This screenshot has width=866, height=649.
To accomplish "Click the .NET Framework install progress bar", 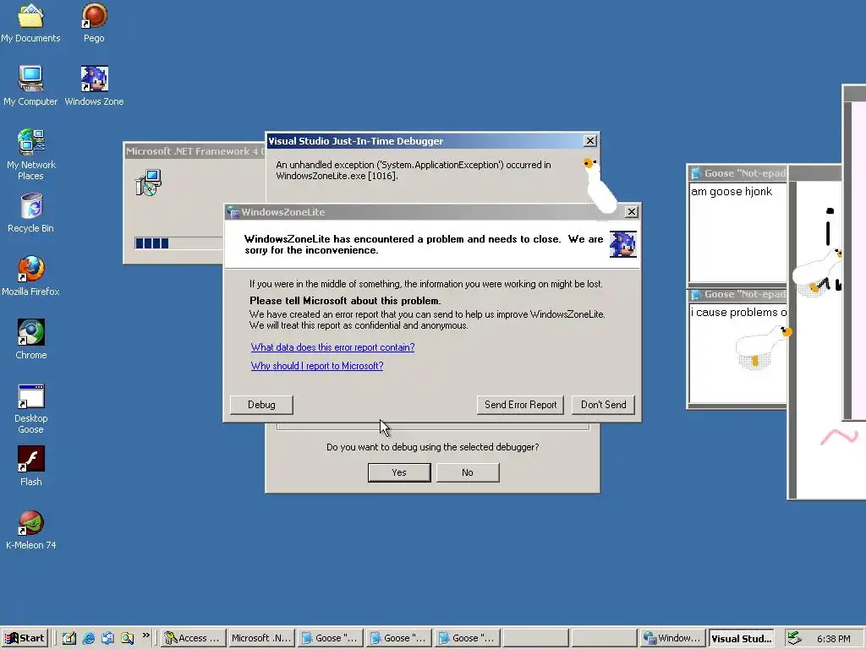I will [x=178, y=243].
